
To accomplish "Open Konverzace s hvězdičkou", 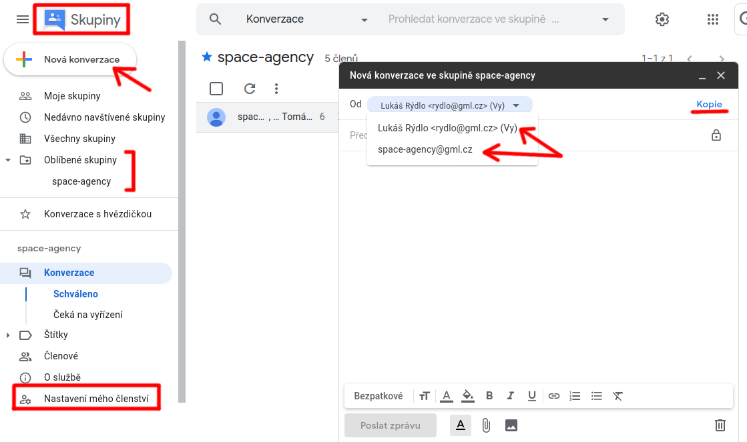I will tap(97, 214).
